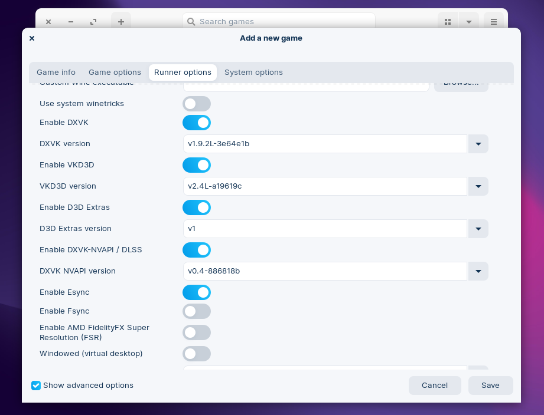Toggle Use system winetricks switch

197,104
